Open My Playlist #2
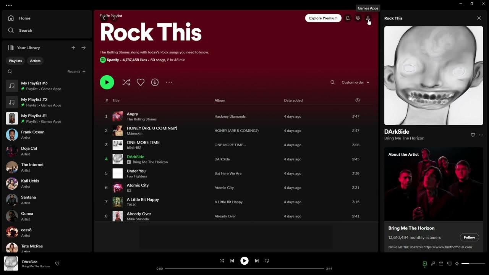Screen dimensions: 489x275 (x=47, y=102)
